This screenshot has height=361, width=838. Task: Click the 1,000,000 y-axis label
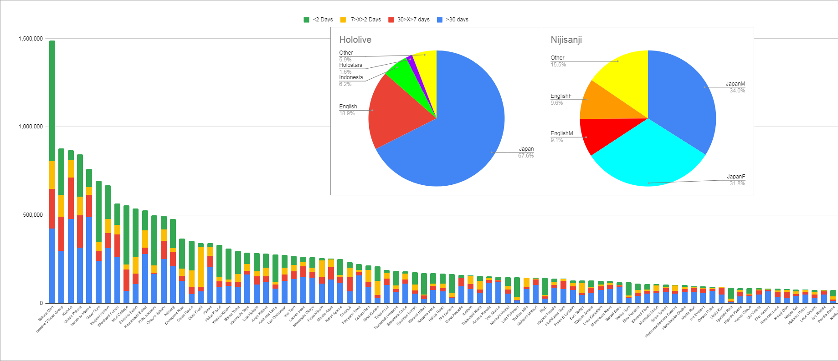pyautogui.click(x=31, y=127)
